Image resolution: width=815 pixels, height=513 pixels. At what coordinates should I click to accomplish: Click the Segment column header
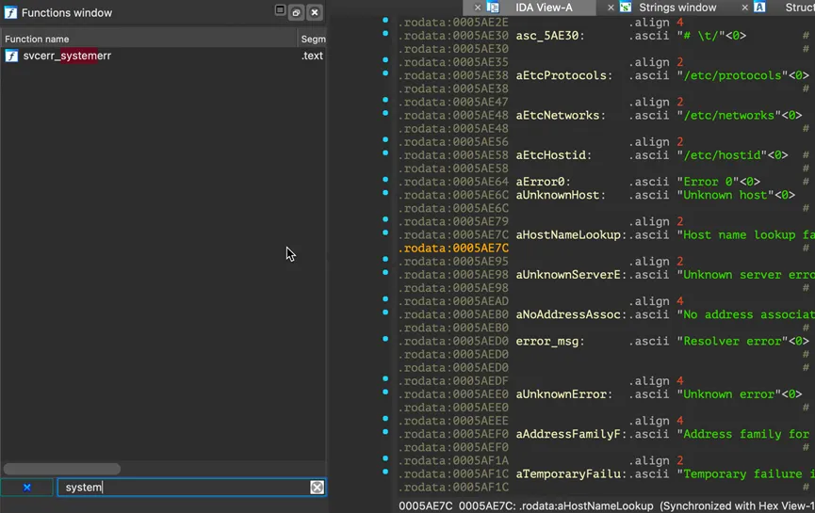[x=313, y=39]
